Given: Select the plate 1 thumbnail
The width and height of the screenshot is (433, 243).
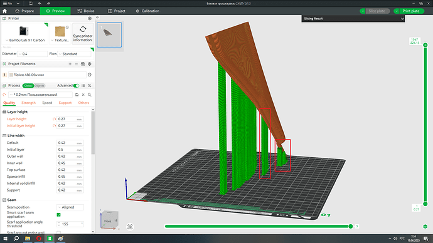Looking at the screenshot, I should (x=109, y=35).
